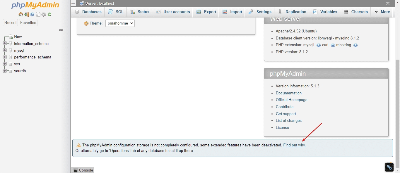Open navigation panel settings gear icon
The image size is (400, 173).
pos(44,14)
